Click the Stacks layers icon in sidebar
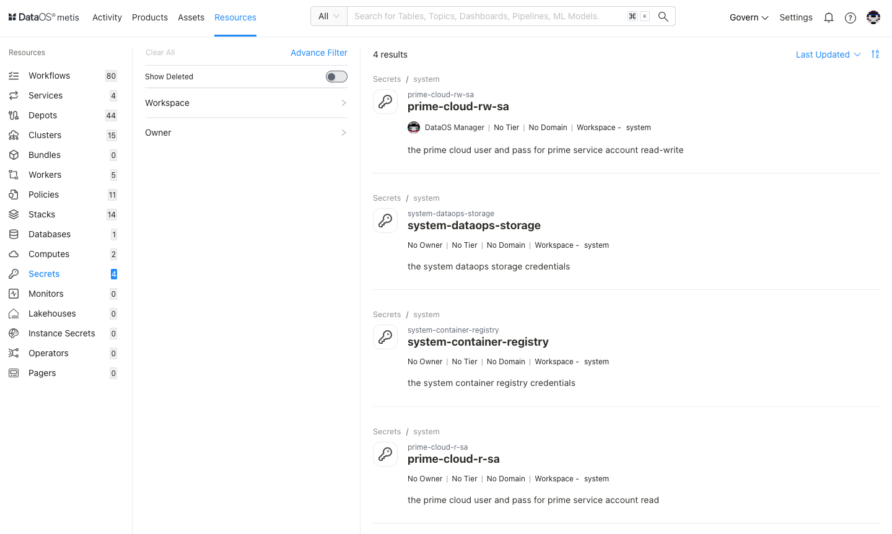The height and width of the screenshot is (534, 892). (x=14, y=214)
